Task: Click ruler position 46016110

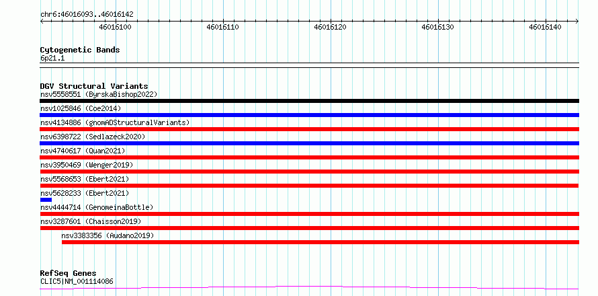Action: [222, 28]
